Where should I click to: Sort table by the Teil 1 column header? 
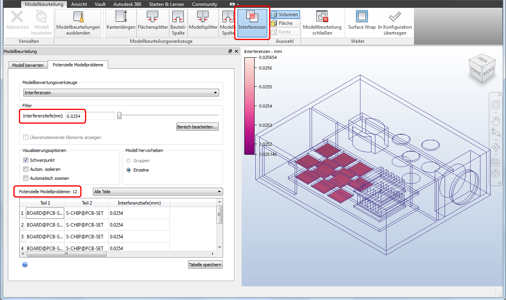point(45,203)
